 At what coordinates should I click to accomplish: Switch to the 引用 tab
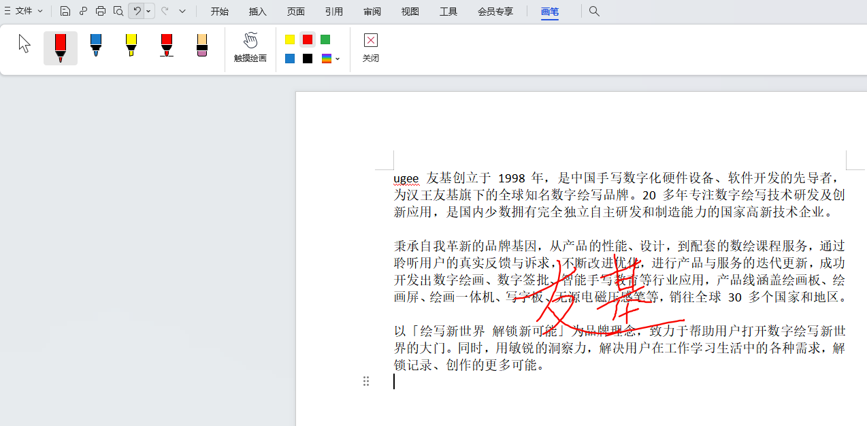click(333, 12)
